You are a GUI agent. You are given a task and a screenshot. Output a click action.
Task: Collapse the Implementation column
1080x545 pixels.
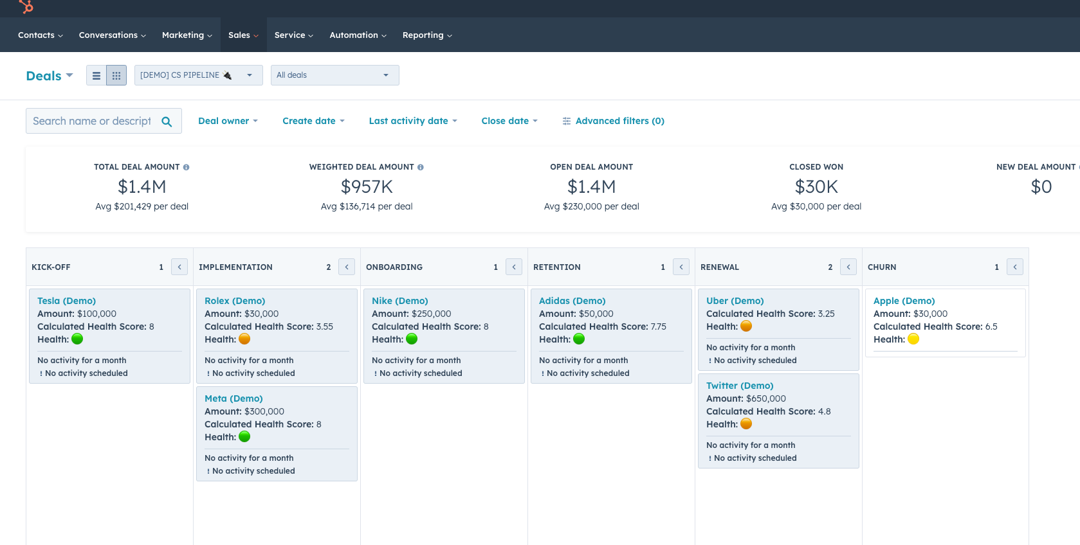pyautogui.click(x=347, y=267)
